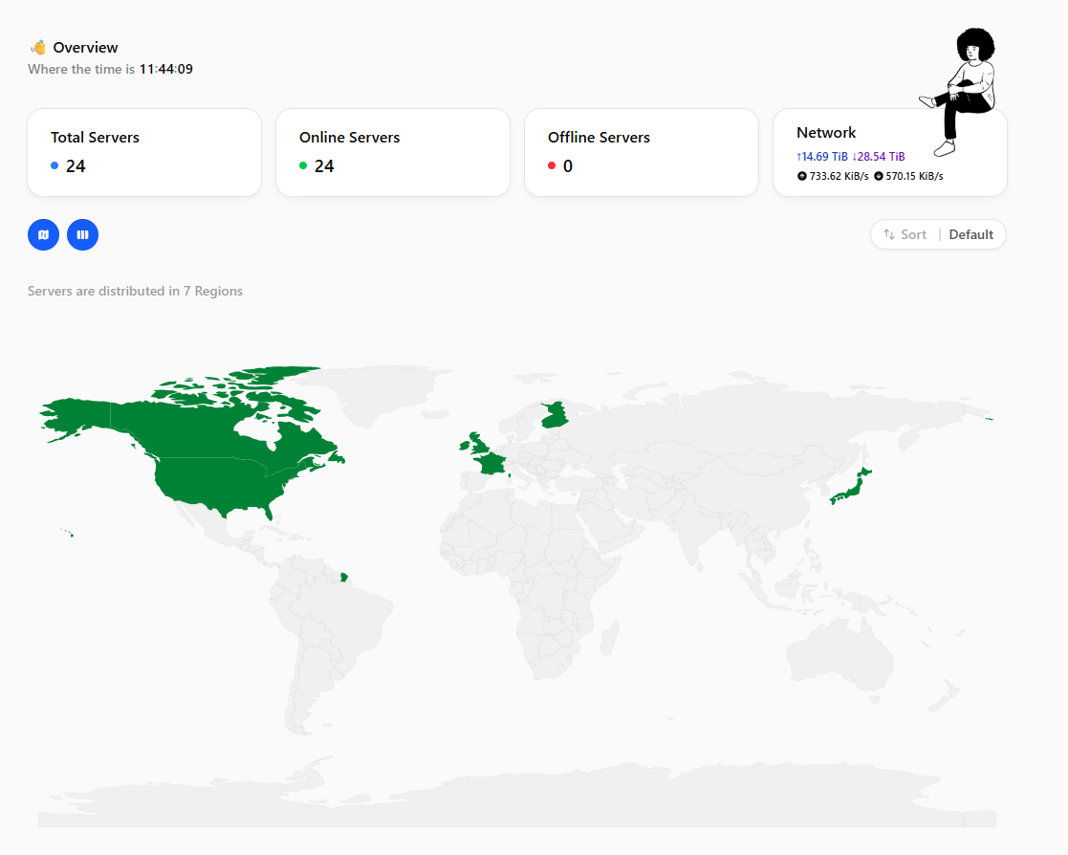The width and height of the screenshot is (1068, 855).
Task: Select the United States on the map
Action: (218, 485)
